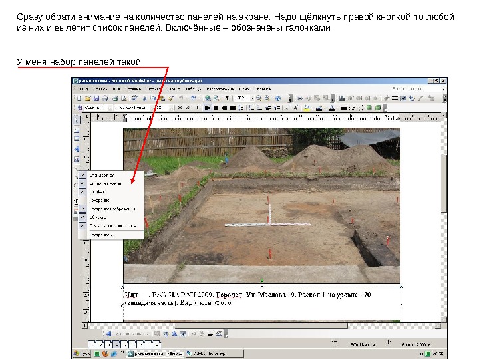Justify text with the justify icon

click(233, 108)
